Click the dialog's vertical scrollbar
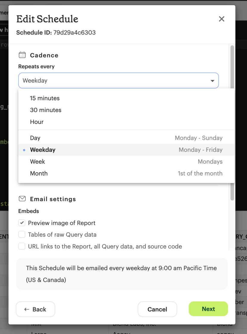The image size is (247, 334). [232, 119]
